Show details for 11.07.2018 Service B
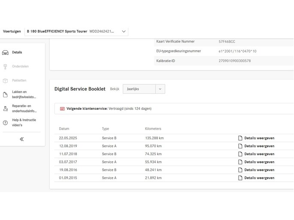This screenshot has height=220, width=294. point(259,154)
